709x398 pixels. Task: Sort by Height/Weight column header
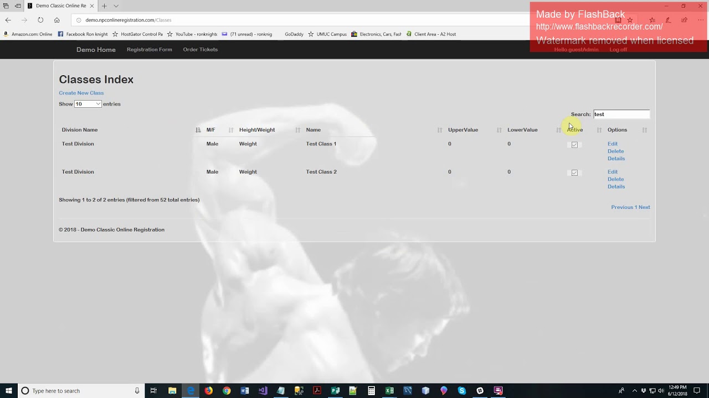coord(269,130)
